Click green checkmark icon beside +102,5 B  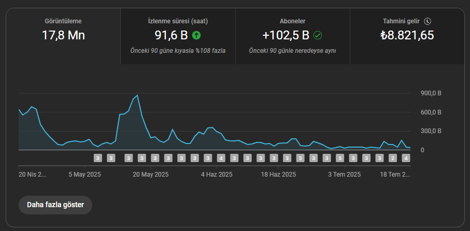pos(318,35)
